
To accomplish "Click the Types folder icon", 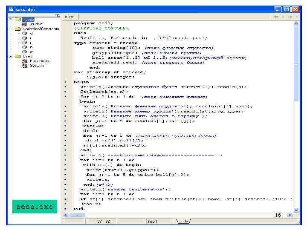I will tap(18, 19).
